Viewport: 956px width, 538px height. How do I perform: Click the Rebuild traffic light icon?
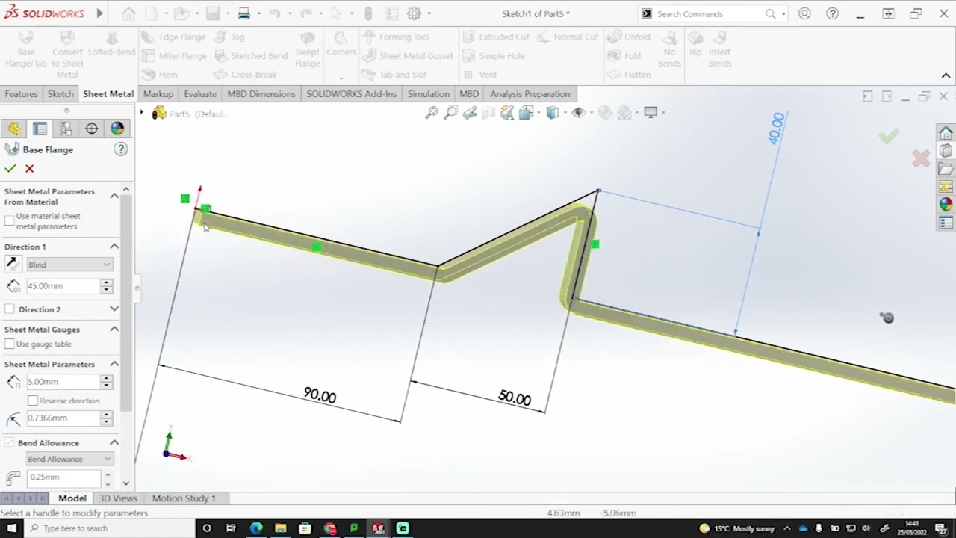coord(368,13)
